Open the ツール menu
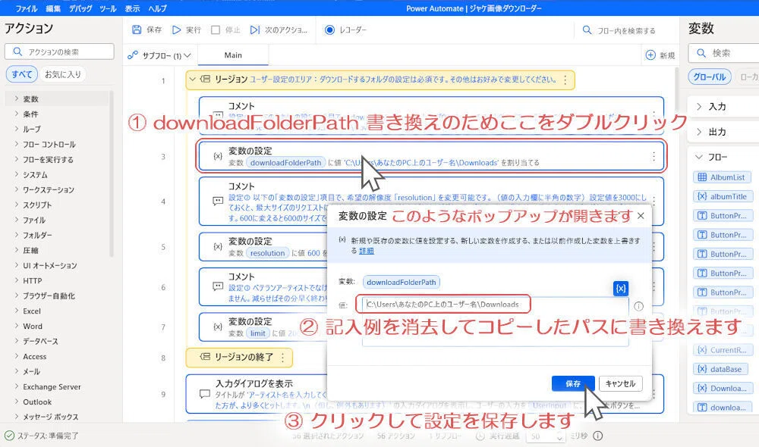Image resolution: width=759 pixels, height=447 pixels. pos(108,8)
